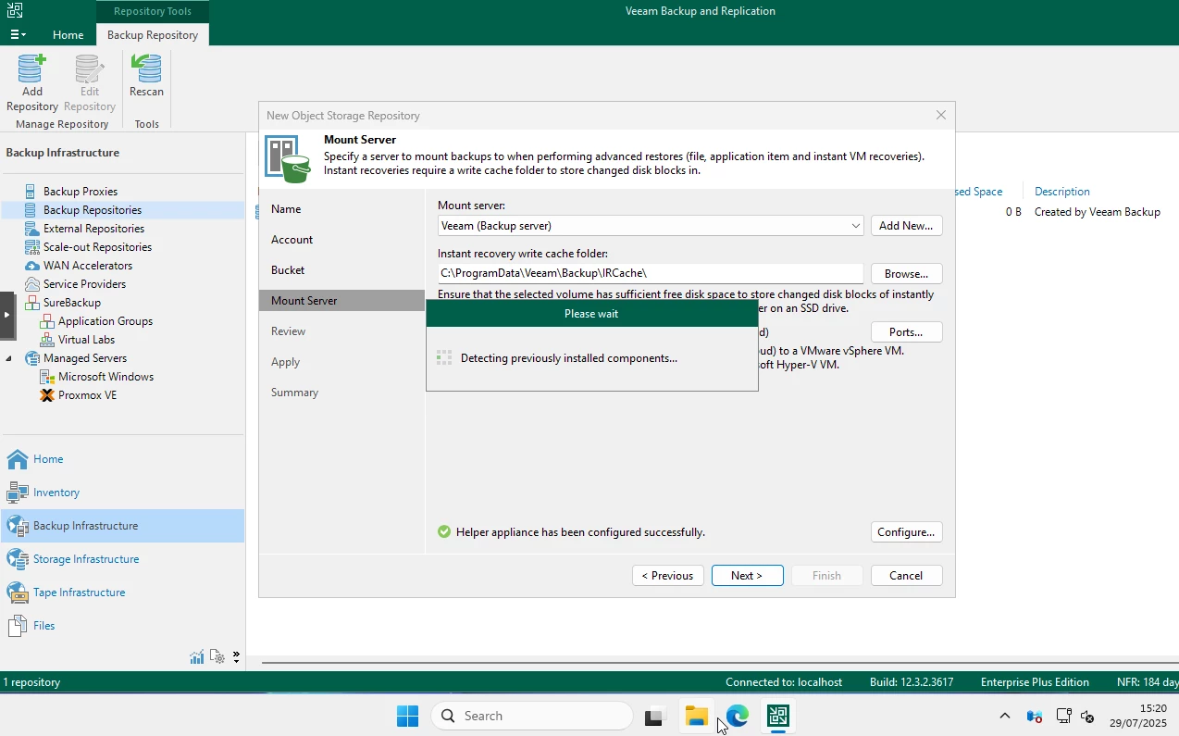Click the network tray icon
Screen dimensions: 1179x736
pos(1063,717)
